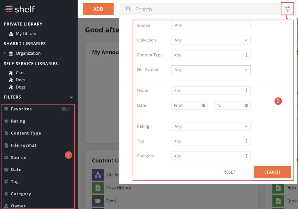298x209 pixels.
Task: Expand the Organization shared library
Action: point(4,53)
